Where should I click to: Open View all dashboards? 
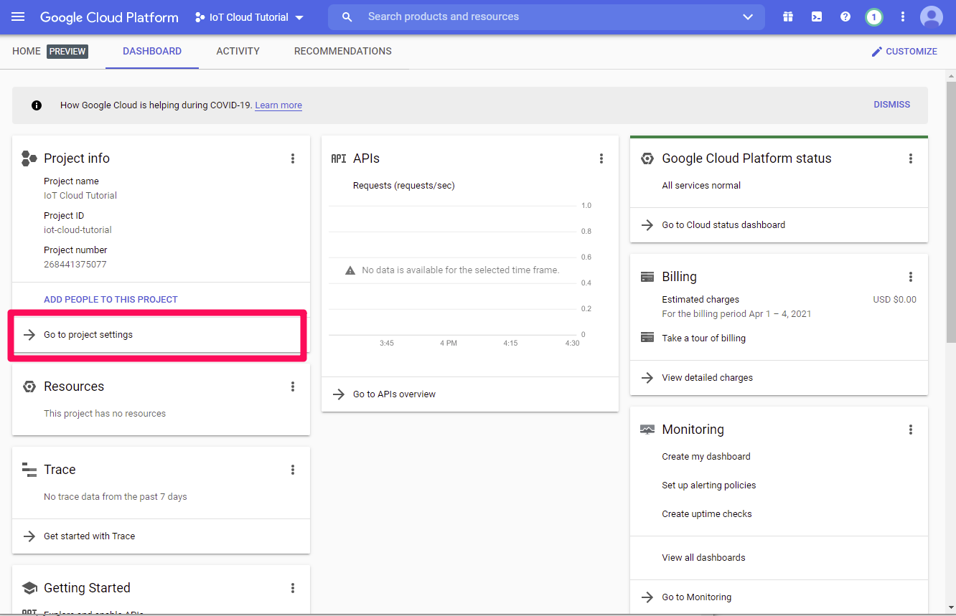(x=703, y=558)
